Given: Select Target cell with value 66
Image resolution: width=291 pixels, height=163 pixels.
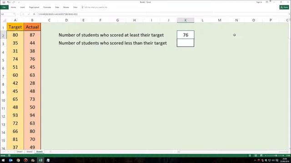Looking at the screenshot, I should tap(15, 131).
